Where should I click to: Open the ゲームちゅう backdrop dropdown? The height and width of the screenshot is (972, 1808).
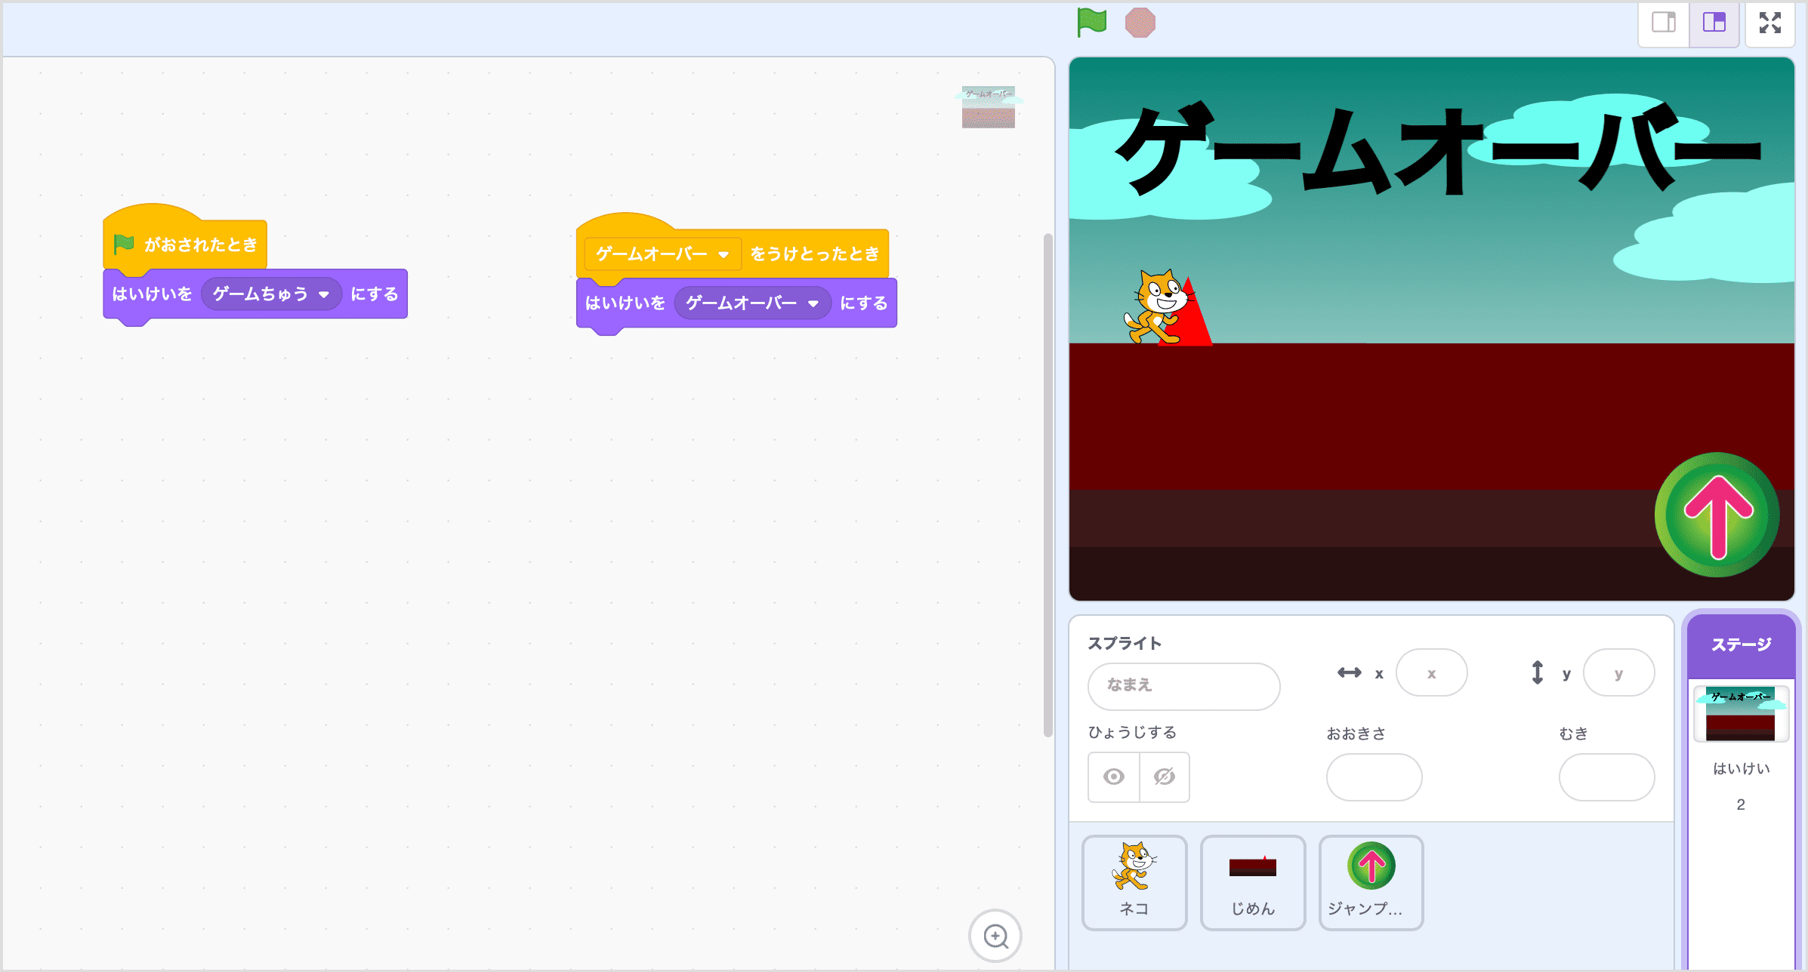point(271,294)
